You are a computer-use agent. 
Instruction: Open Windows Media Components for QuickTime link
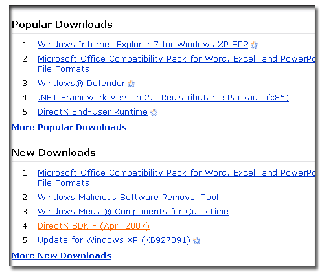point(133,212)
